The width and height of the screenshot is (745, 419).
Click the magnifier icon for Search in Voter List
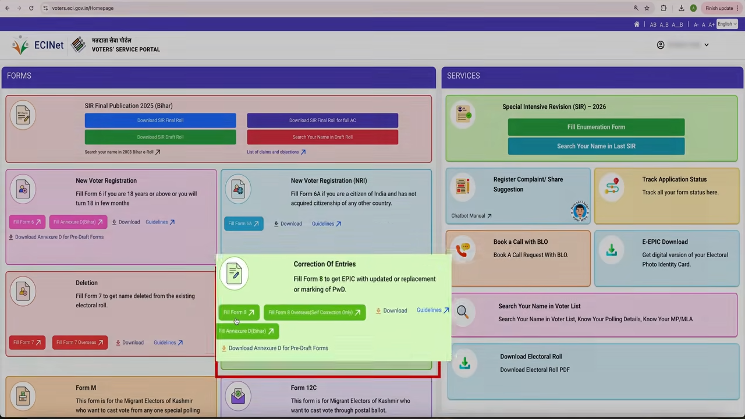tap(463, 312)
